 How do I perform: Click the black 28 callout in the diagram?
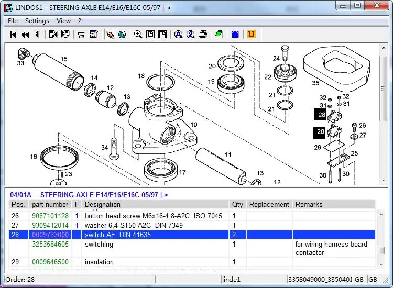click(x=319, y=115)
